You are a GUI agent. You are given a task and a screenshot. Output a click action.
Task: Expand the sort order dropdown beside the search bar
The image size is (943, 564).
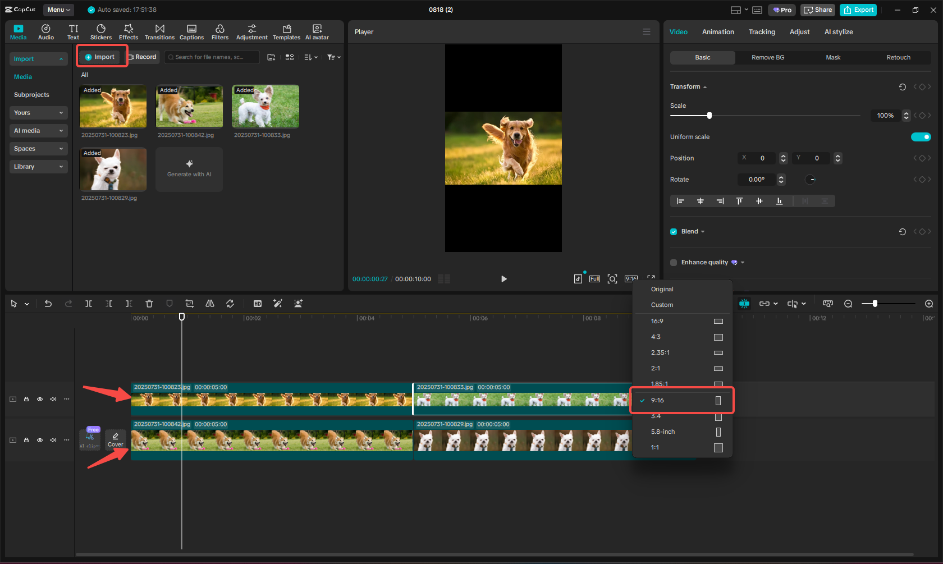point(310,57)
